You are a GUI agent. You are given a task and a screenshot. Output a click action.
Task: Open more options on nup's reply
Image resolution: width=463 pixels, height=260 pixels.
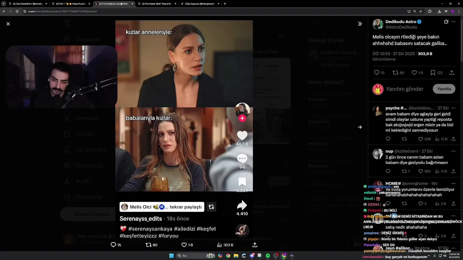(453, 151)
